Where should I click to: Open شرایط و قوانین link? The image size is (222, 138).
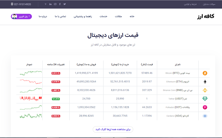click(190, 4)
